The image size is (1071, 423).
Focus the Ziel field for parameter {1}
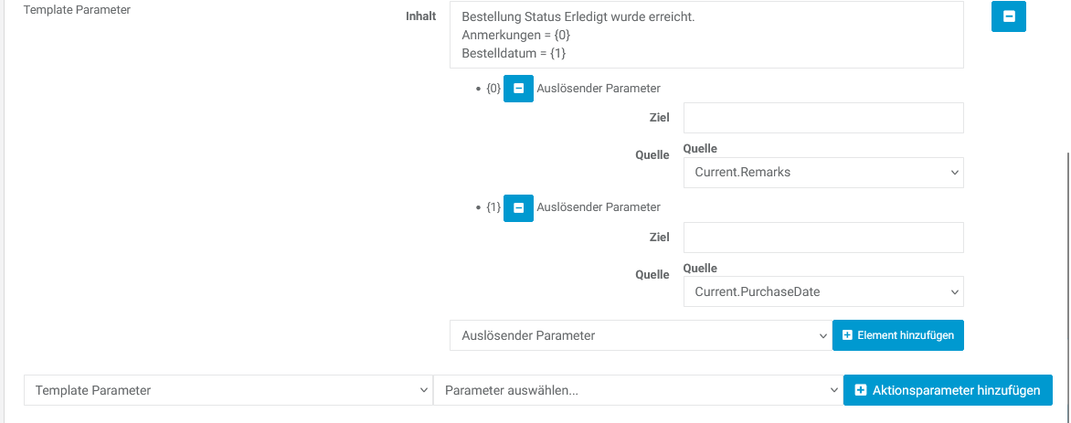pos(823,238)
